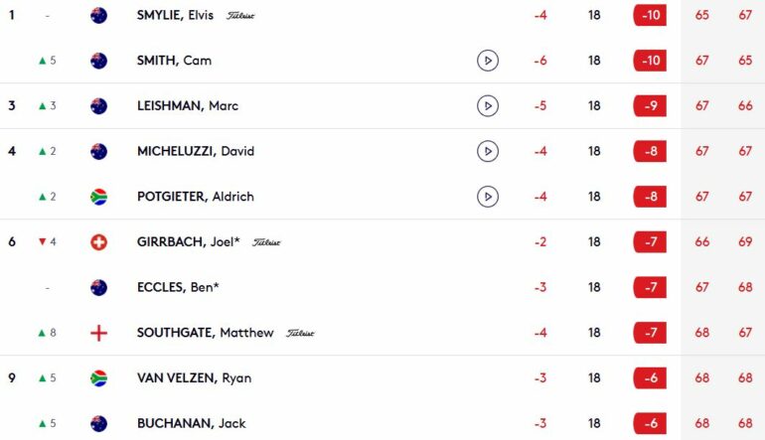765x440 pixels.
Task: Play Marc Leishman's video highlights
Action: (x=488, y=106)
